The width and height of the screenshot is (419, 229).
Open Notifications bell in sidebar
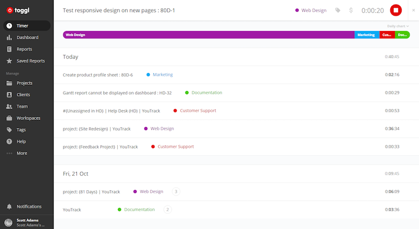coord(9,206)
